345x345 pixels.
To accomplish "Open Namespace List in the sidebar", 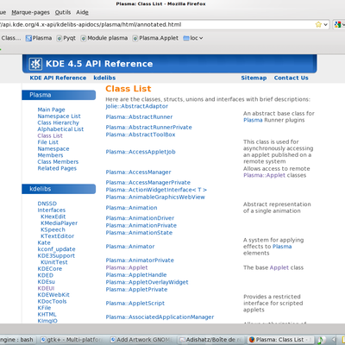I will [x=59, y=116].
